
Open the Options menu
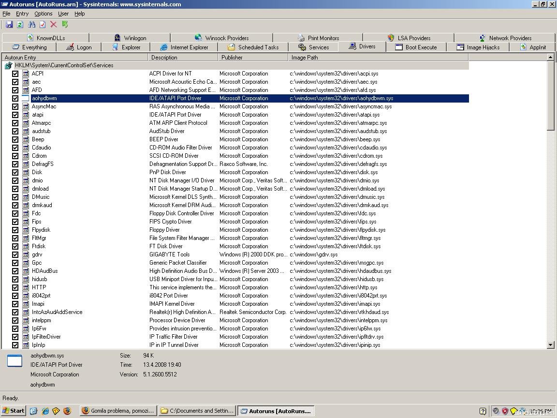click(x=43, y=14)
